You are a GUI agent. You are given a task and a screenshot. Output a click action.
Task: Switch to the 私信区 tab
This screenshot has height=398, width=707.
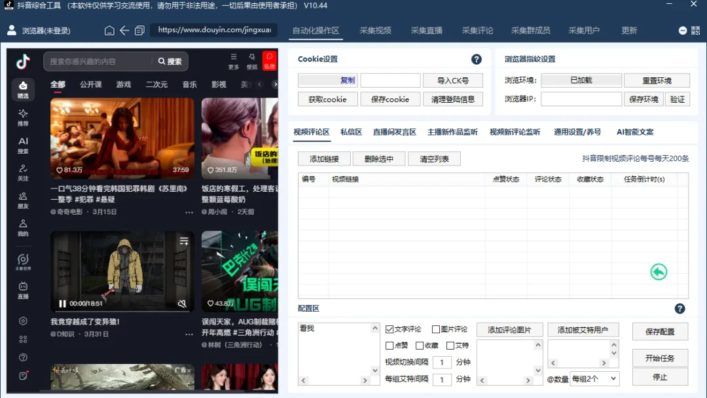351,131
